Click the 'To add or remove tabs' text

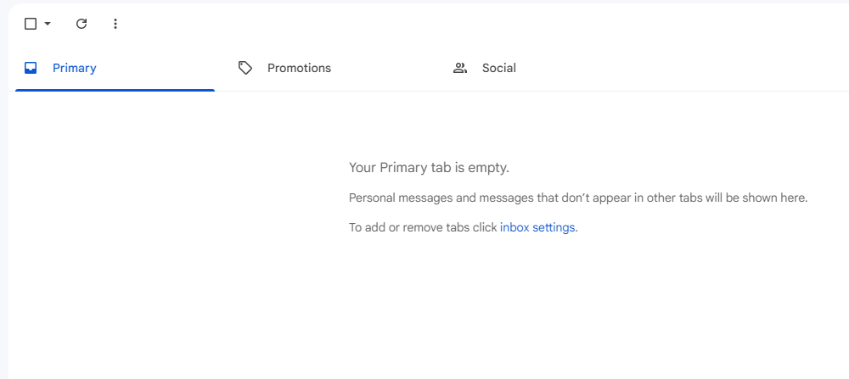click(423, 227)
